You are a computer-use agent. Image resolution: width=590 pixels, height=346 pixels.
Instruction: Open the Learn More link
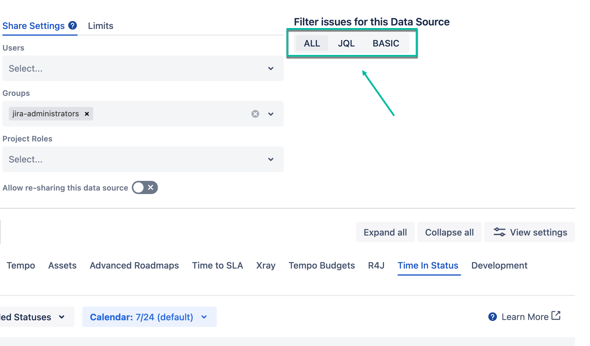525,316
